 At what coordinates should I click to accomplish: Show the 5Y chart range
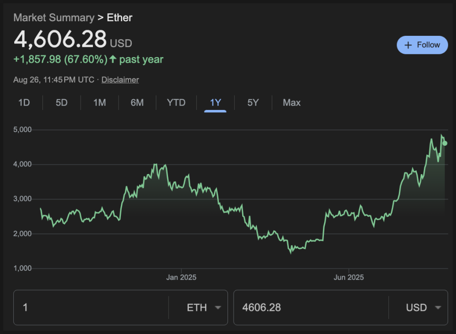click(253, 103)
